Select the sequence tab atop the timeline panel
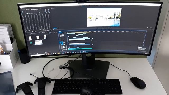Viewport: 169px width, 95px height. pyautogui.click(x=60, y=31)
